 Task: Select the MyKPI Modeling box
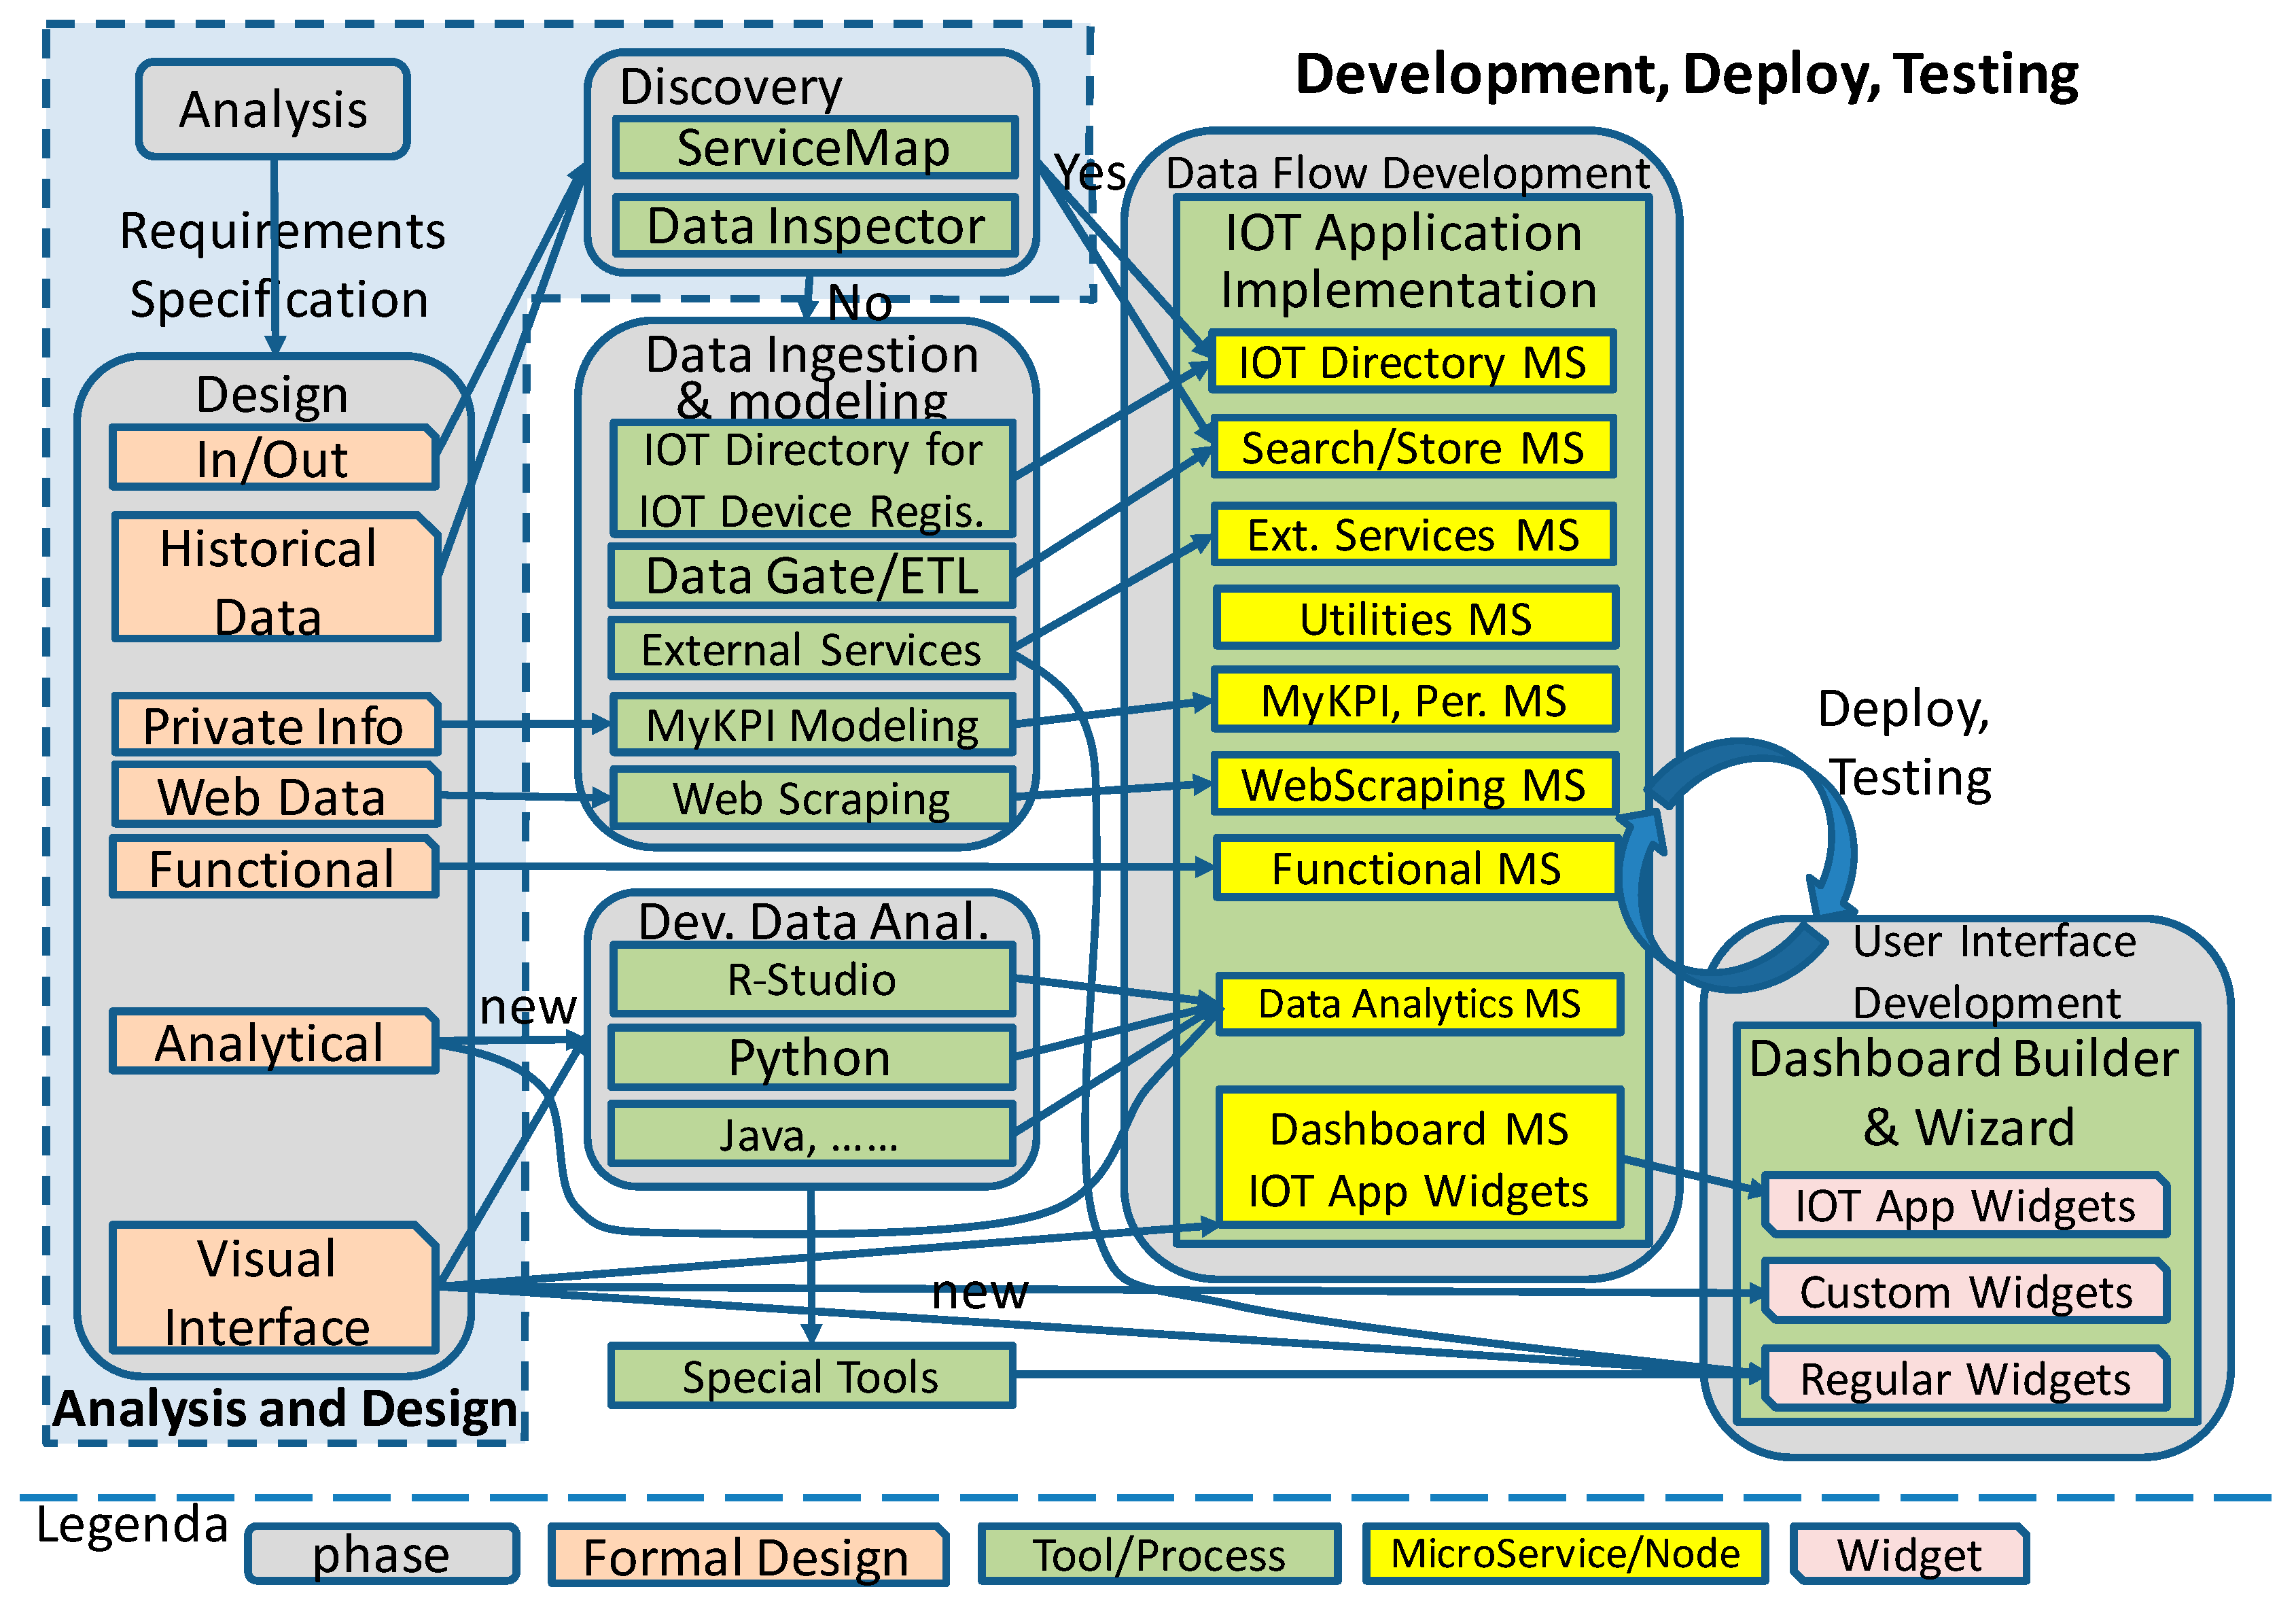[811, 725]
